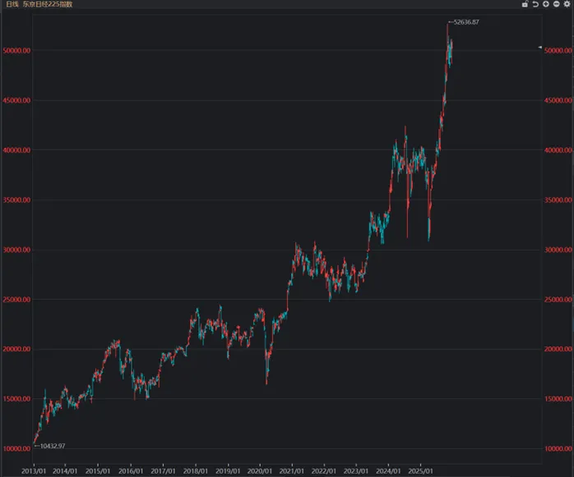Click 25000.00 on the left price axis
574x477 pixels.
click(16, 300)
